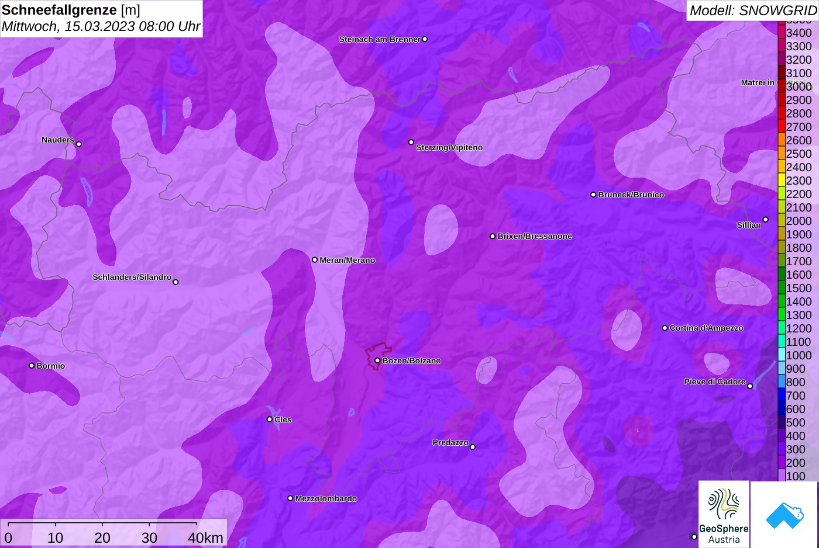Select the Sillian map marker
Screen dimensions: 819x548
tap(765, 220)
